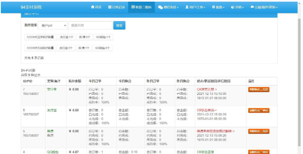The height and width of the screenshot is (154, 303).
Task: Click the orange delete button for ID 6
Action: pos(259,110)
